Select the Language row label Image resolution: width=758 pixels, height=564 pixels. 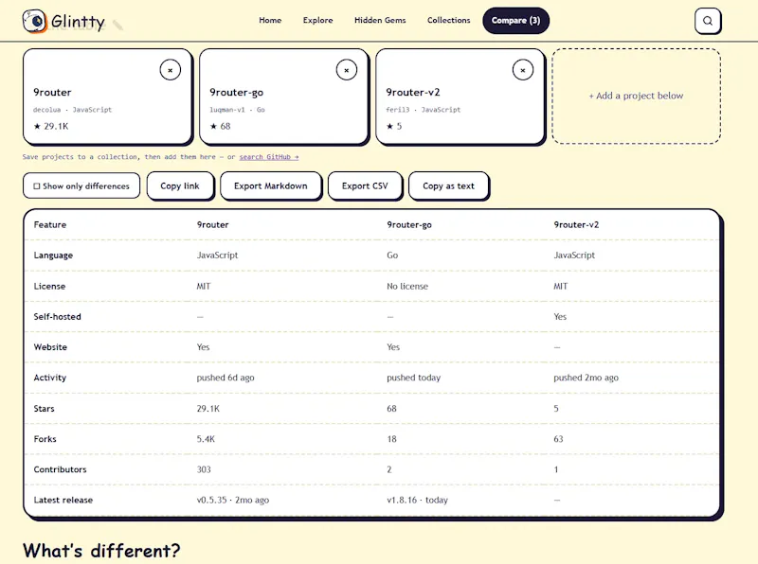[x=53, y=255]
